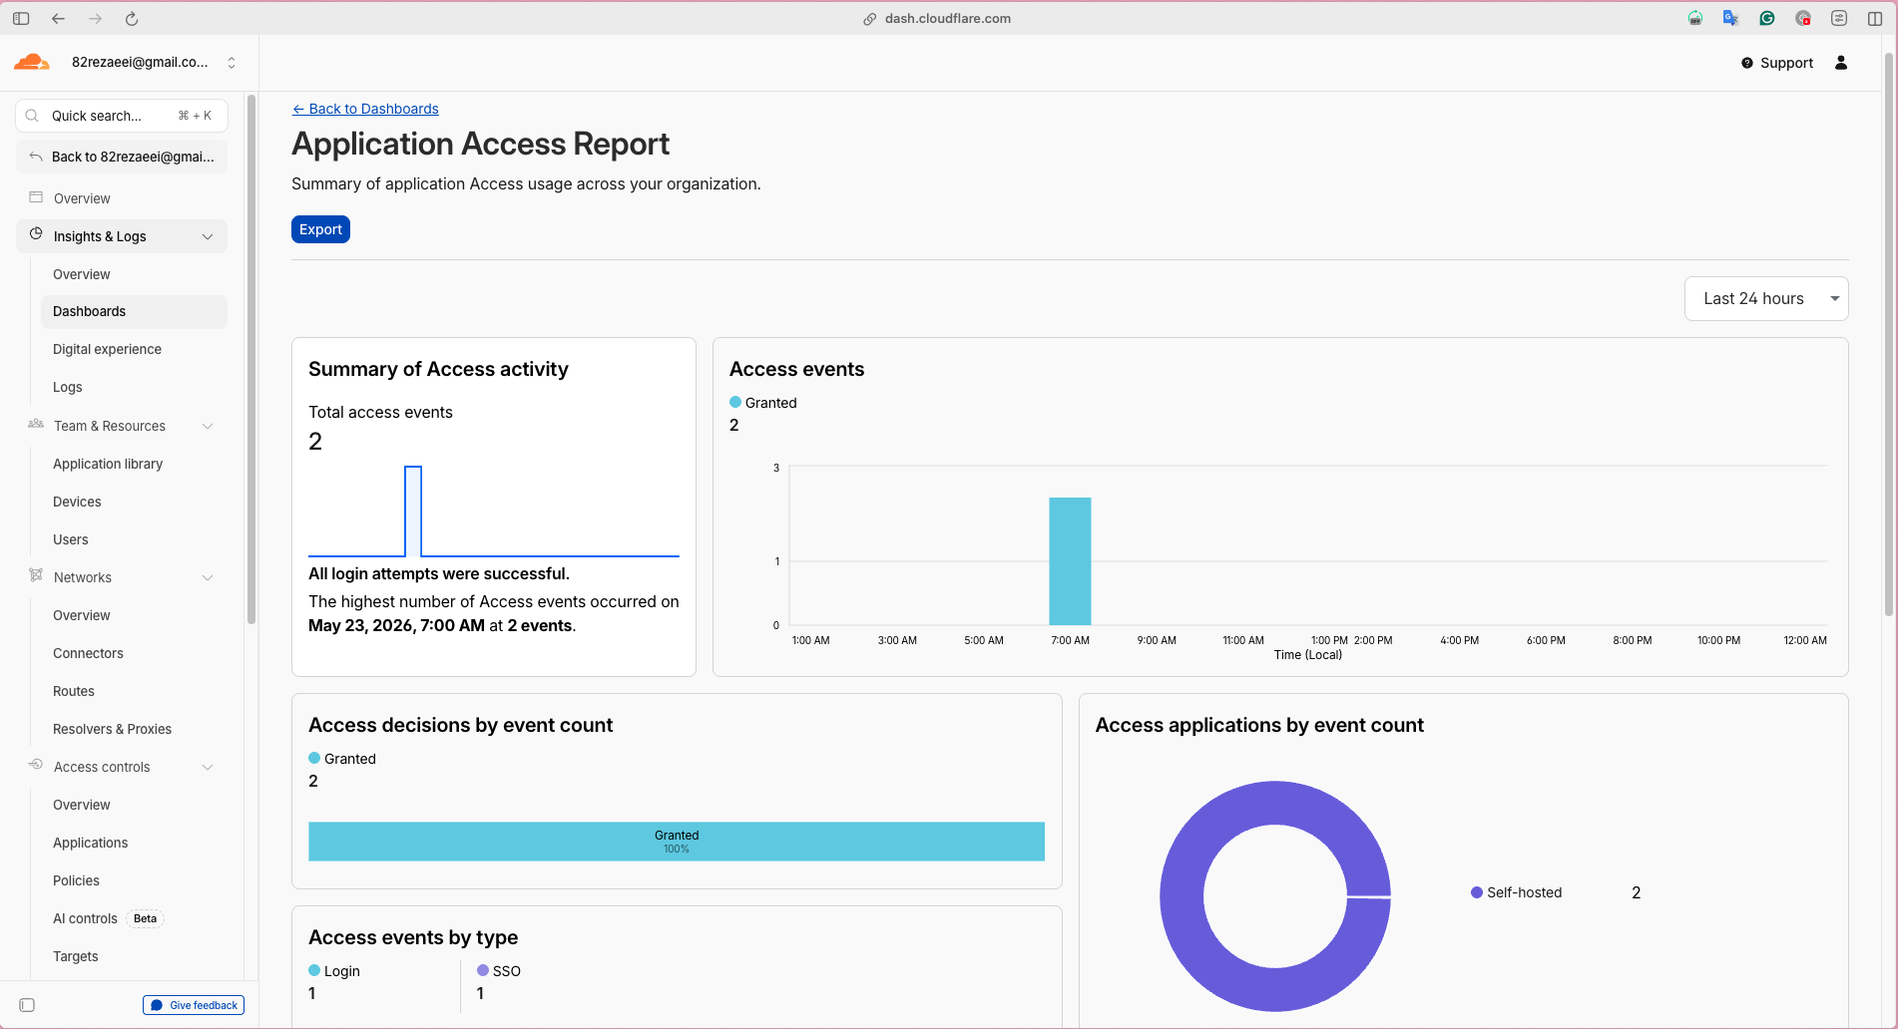The image size is (1898, 1029).
Task: Click the Self-hosted donut chart ring
Action: pyautogui.click(x=1182, y=896)
